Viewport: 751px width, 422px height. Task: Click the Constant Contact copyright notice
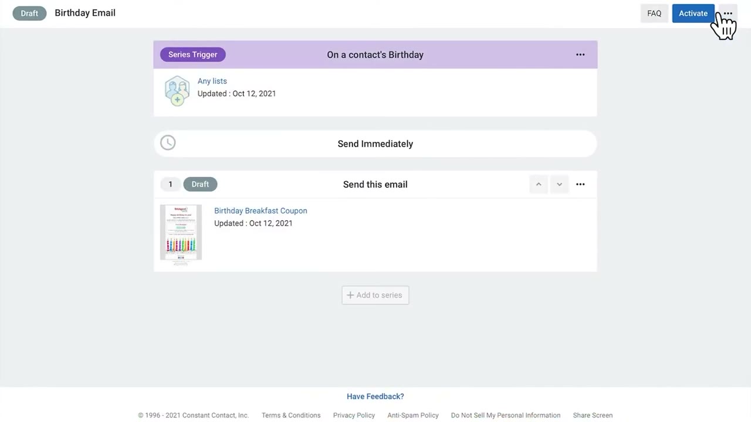194,415
